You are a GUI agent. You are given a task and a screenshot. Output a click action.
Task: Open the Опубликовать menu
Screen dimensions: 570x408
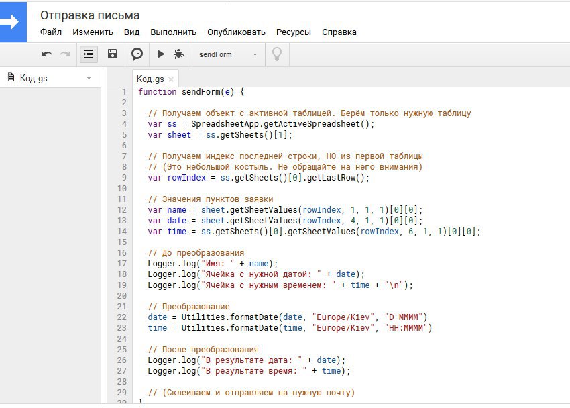(x=236, y=32)
